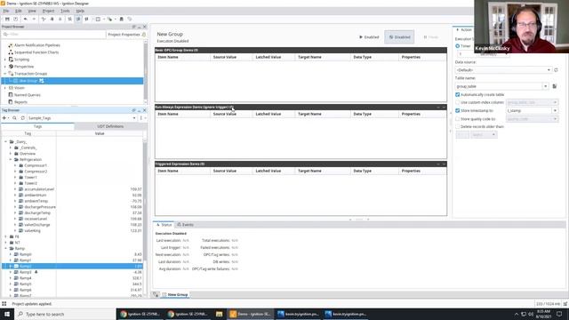This screenshot has height=320, width=569.
Task: Switch to UDT Definitions tab
Action: (110, 126)
